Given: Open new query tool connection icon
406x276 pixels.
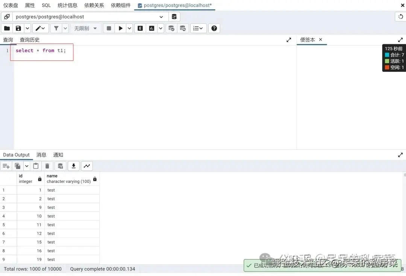Looking at the screenshot, I should point(174,17).
